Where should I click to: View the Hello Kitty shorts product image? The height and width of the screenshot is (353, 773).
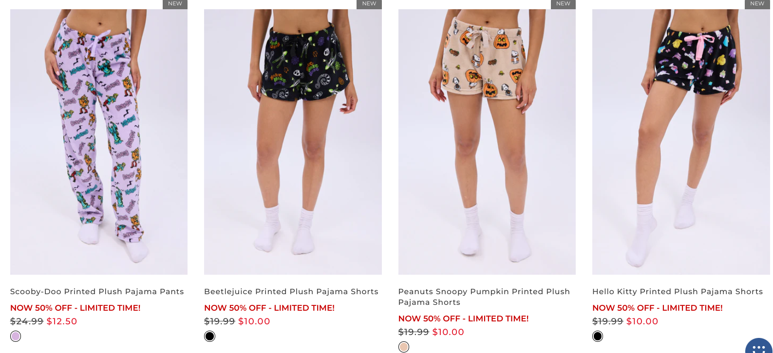pos(681,141)
